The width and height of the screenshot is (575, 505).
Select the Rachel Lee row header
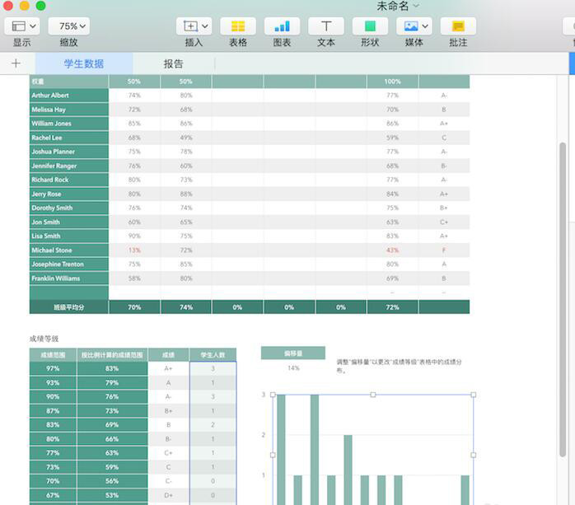tap(69, 138)
